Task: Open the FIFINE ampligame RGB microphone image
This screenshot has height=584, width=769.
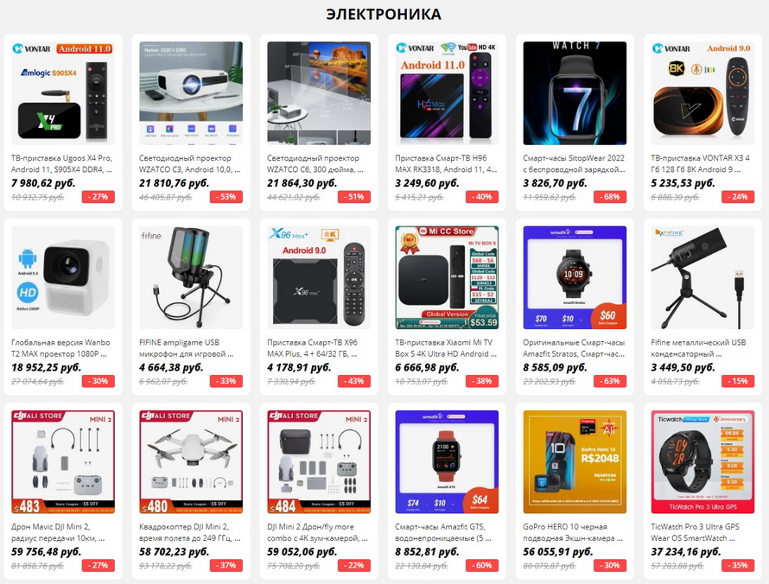Action: pos(191,277)
